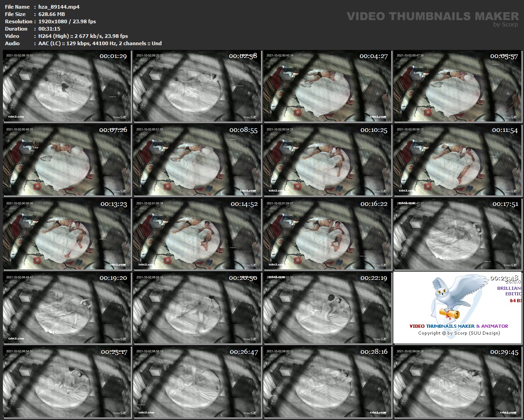Open the frame marked 00:10:25

pyautogui.click(x=328, y=160)
